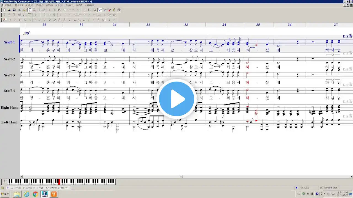The width and height of the screenshot is (353, 198).
Task: Click measure number 36 in the ruler
Action: [290, 25]
